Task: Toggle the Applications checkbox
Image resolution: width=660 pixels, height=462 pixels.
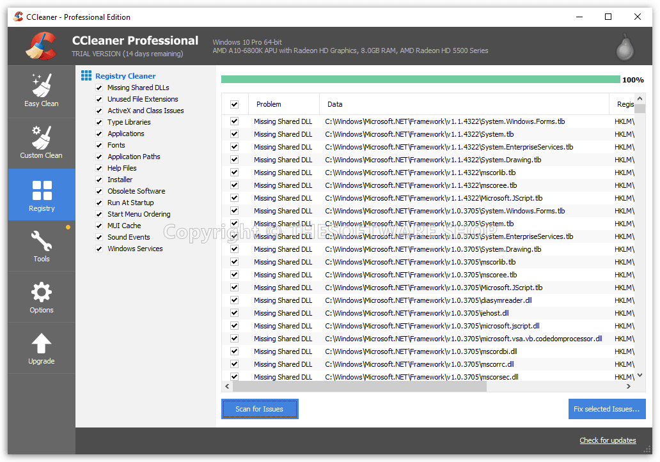Action: [99, 134]
